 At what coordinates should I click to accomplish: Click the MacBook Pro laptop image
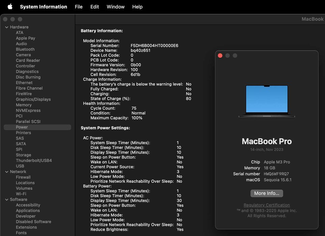tap(267, 101)
